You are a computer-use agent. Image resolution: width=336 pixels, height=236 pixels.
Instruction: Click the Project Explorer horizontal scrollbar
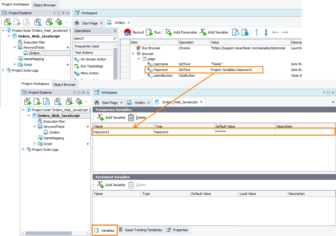pos(48,233)
